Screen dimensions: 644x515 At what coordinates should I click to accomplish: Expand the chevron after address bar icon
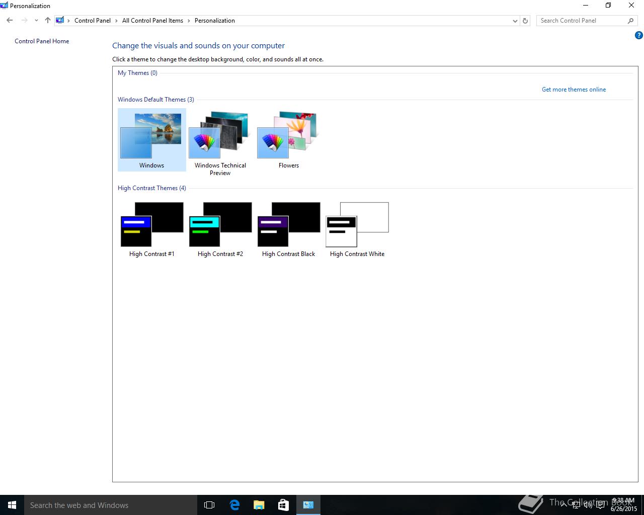69,21
